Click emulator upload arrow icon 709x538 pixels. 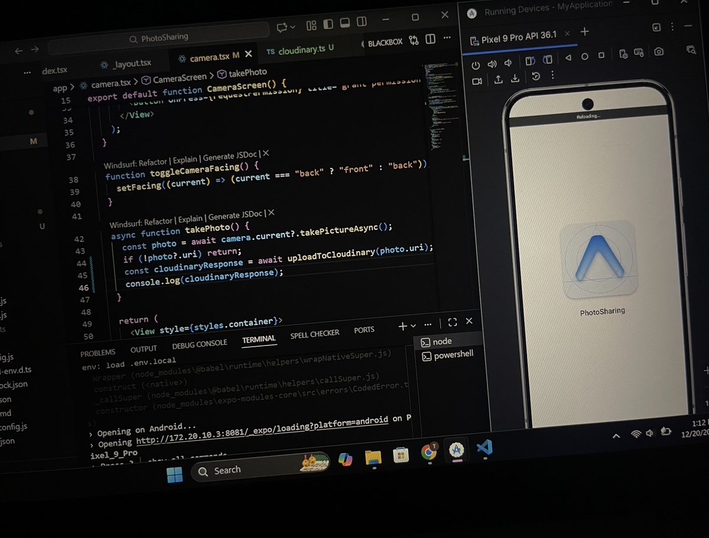coord(498,80)
